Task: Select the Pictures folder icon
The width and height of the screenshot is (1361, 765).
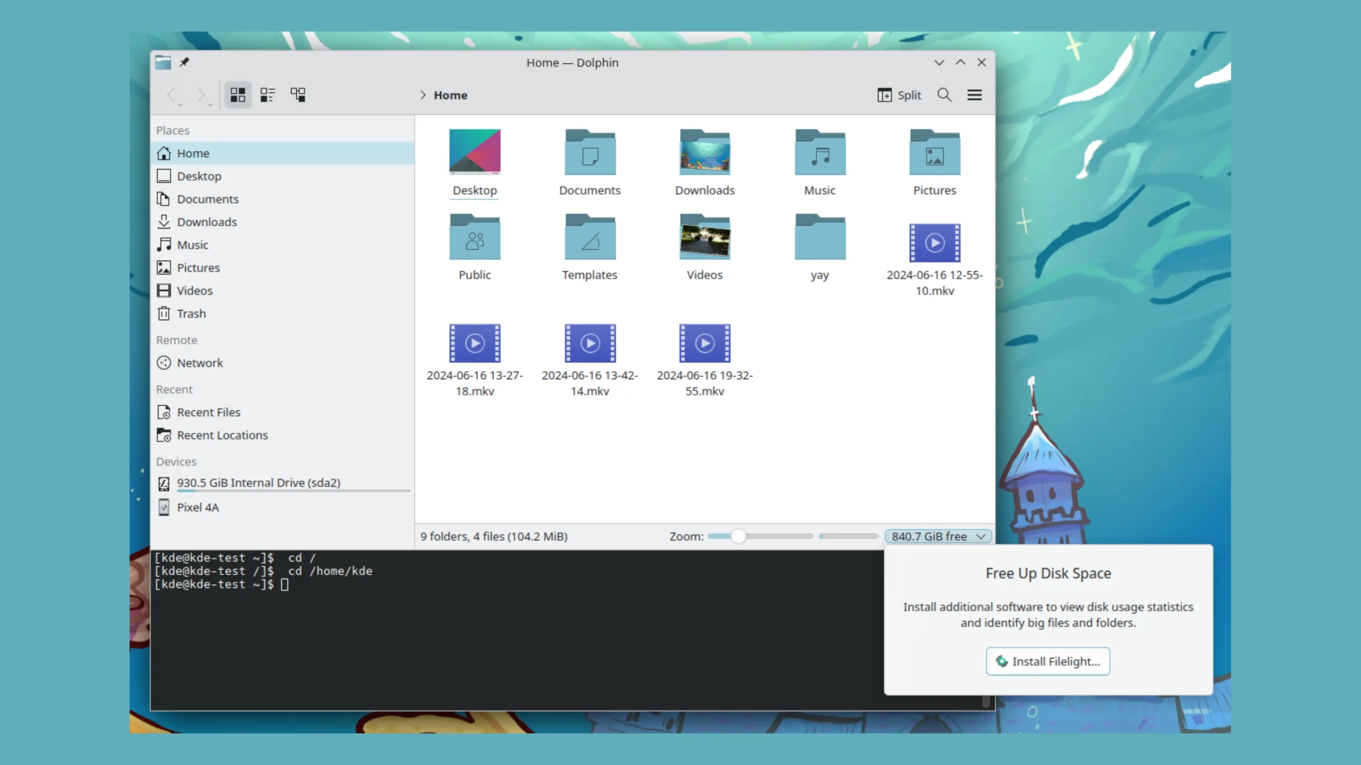Action: [x=935, y=152]
